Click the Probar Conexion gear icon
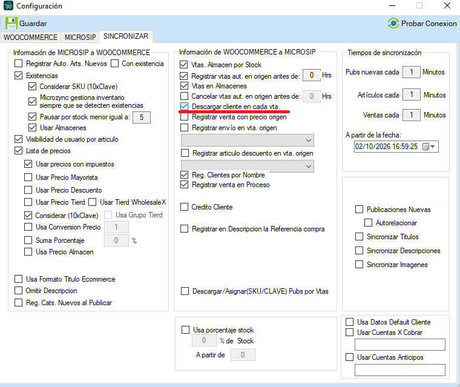 tap(393, 23)
